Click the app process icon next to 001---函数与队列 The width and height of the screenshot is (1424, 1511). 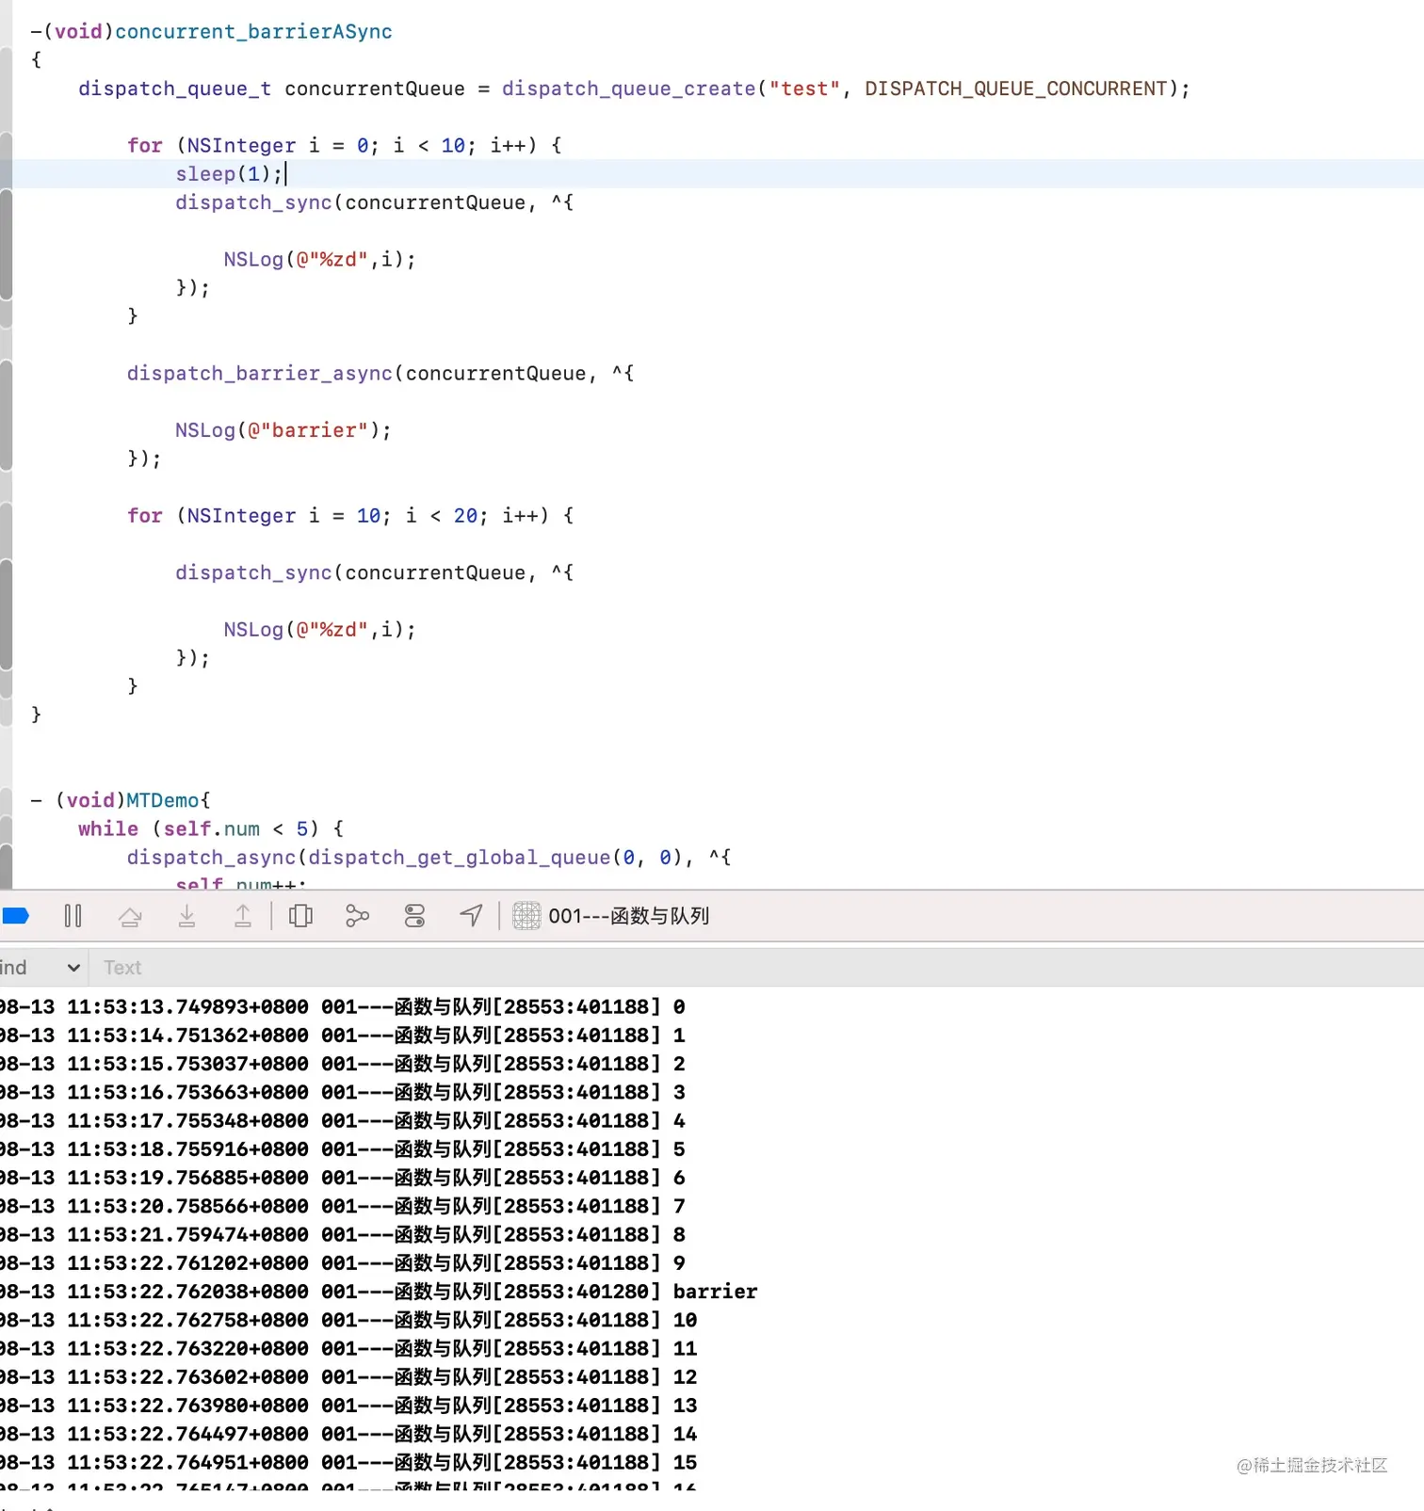tap(526, 916)
